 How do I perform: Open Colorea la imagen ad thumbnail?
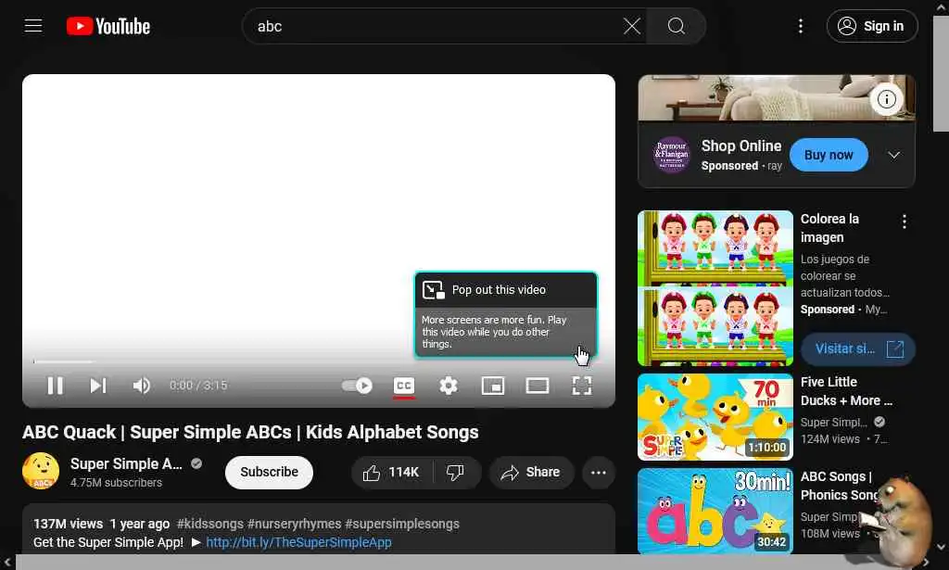point(715,288)
